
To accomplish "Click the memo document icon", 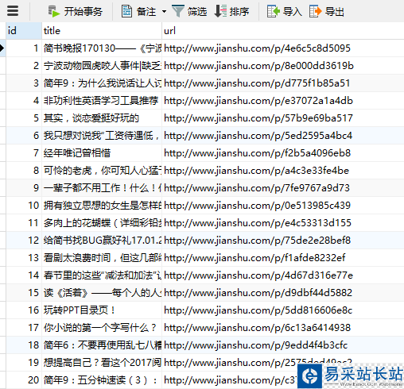I will [x=126, y=11].
